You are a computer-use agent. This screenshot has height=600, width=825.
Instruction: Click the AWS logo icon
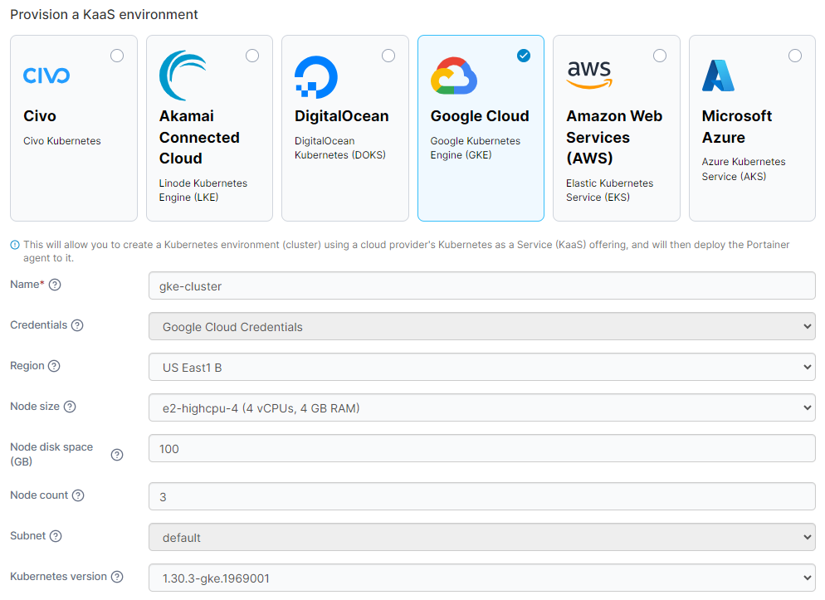point(589,75)
